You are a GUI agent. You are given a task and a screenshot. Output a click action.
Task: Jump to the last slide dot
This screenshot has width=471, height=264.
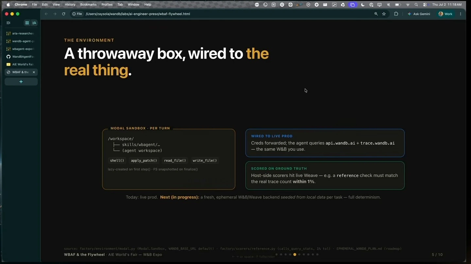[317, 254]
